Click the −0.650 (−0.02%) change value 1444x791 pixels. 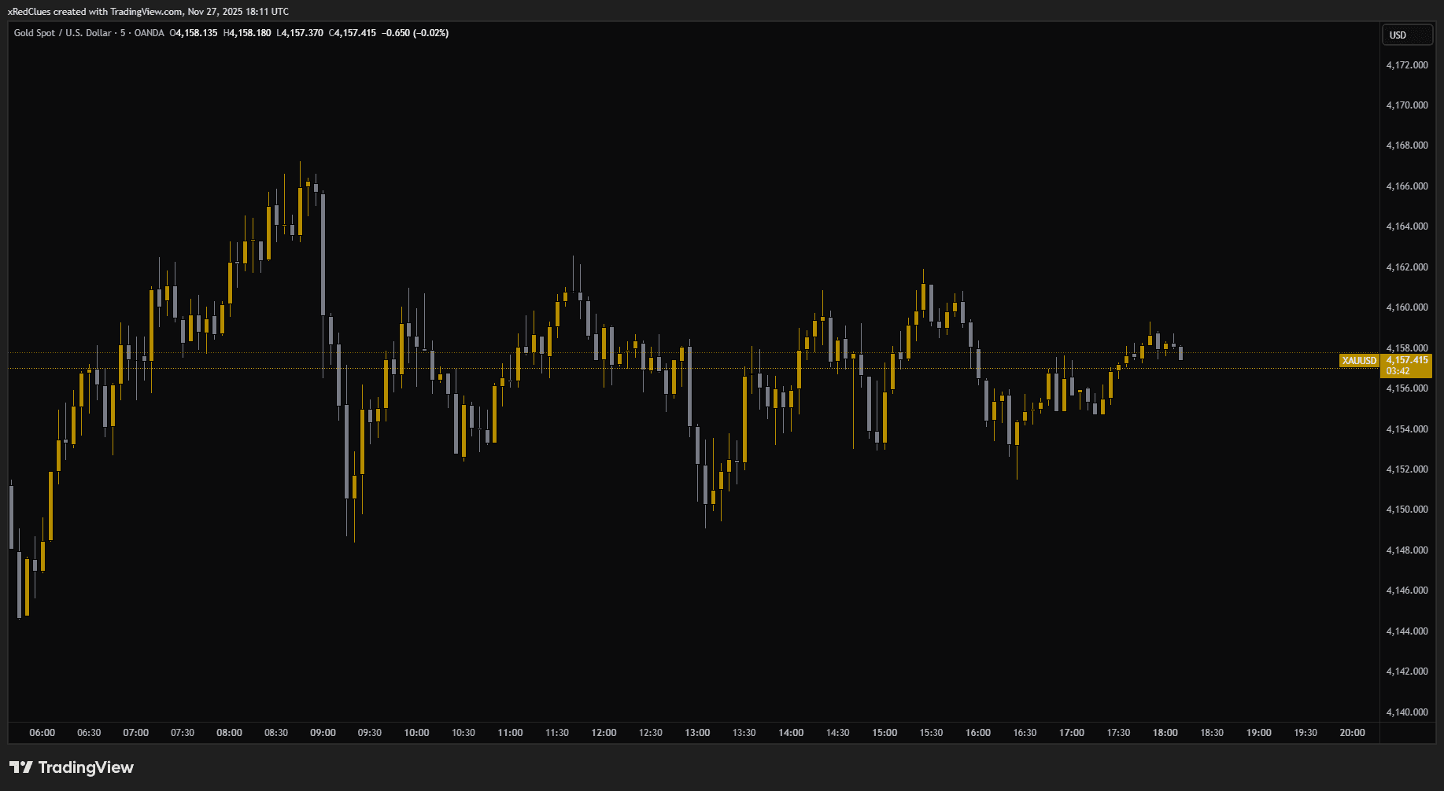[415, 33]
